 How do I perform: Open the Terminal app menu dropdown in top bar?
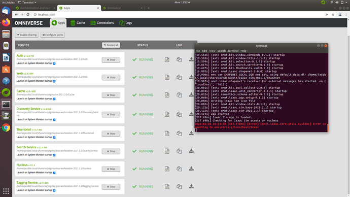pos(27,3)
